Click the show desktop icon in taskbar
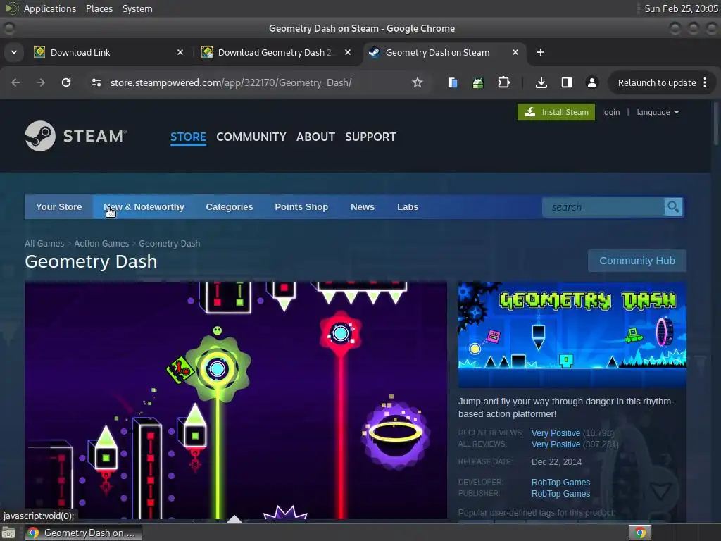The width and height of the screenshot is (721, 541). (x=8, y=533)
